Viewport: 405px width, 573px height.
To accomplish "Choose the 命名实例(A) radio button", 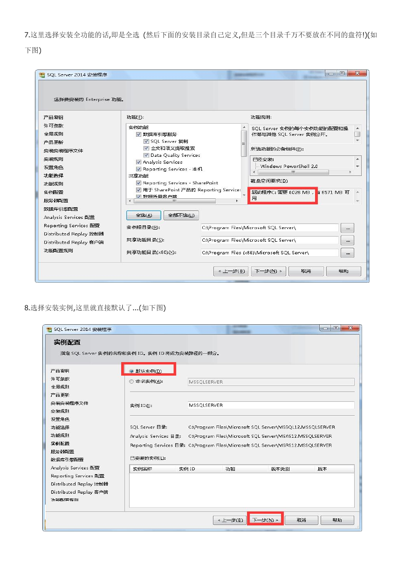I will point(131,382).
